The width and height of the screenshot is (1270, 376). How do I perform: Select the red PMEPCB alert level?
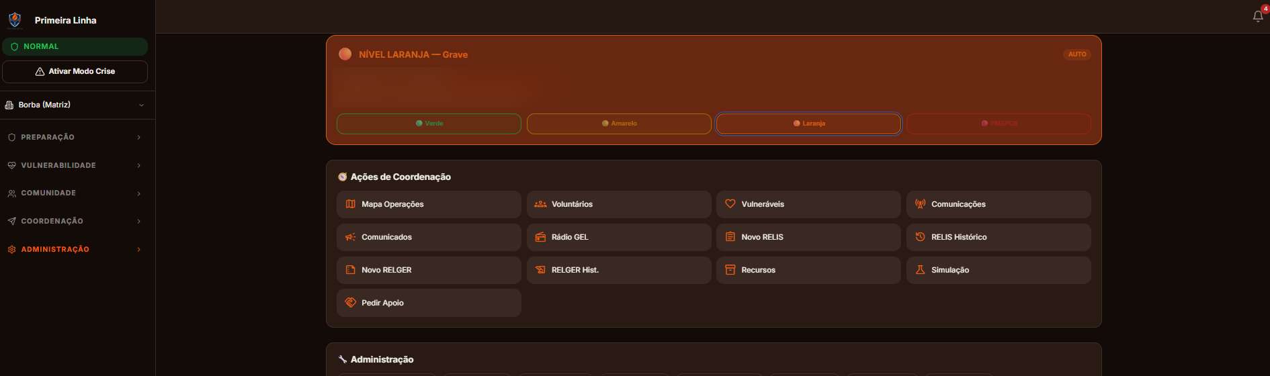coord(999,124)
